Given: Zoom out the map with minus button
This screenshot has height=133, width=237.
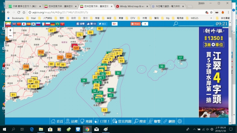Looking at the screenshot, I should click(x=10, y=36).
